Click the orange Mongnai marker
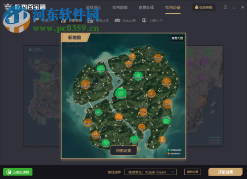The height and width of the screenshot is (179, 247). (158, 58)
